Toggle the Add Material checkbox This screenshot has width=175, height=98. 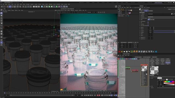click(x=148, y=22)
